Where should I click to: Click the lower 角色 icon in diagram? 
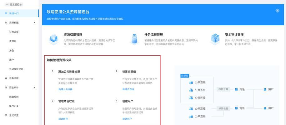236,108
